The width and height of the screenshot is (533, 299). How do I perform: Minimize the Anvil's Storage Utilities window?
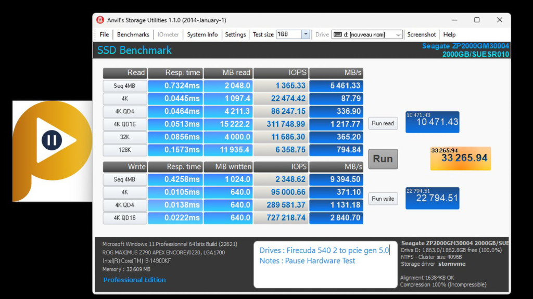[x=454, y=20]
